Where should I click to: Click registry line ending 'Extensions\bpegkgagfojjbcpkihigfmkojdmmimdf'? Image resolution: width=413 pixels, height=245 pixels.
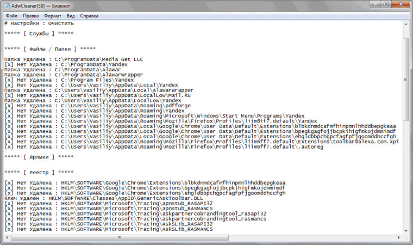click(145, 188)
